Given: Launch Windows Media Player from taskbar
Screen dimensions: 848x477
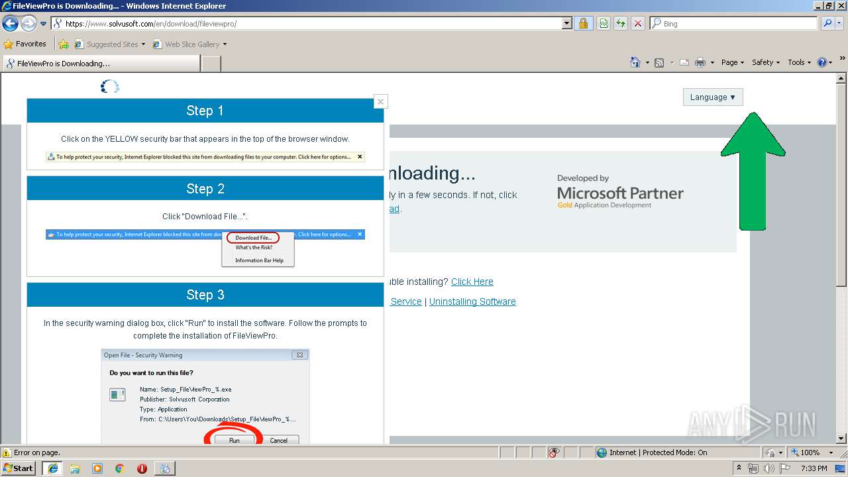Looking at the screenshot, I should coord(97,468).
